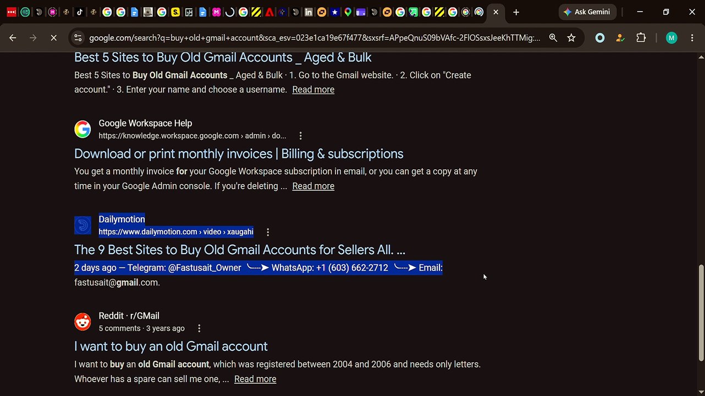Close the current active tab
Screen dimensions: 705x396
[495, 12]
